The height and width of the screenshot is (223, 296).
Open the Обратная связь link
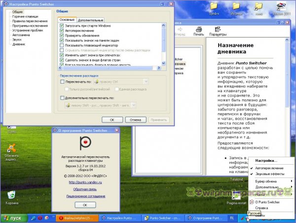pyautogui.click(x=85, y=189)
